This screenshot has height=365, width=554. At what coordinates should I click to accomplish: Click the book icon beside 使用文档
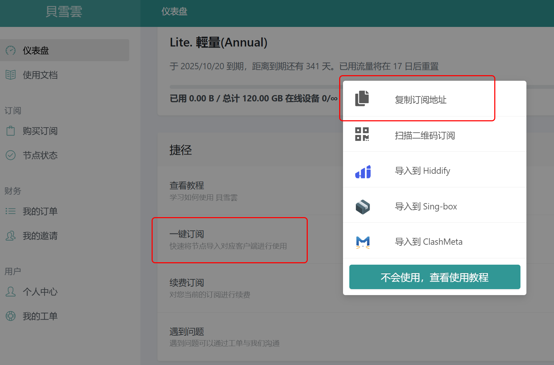[x=10, y=75]
